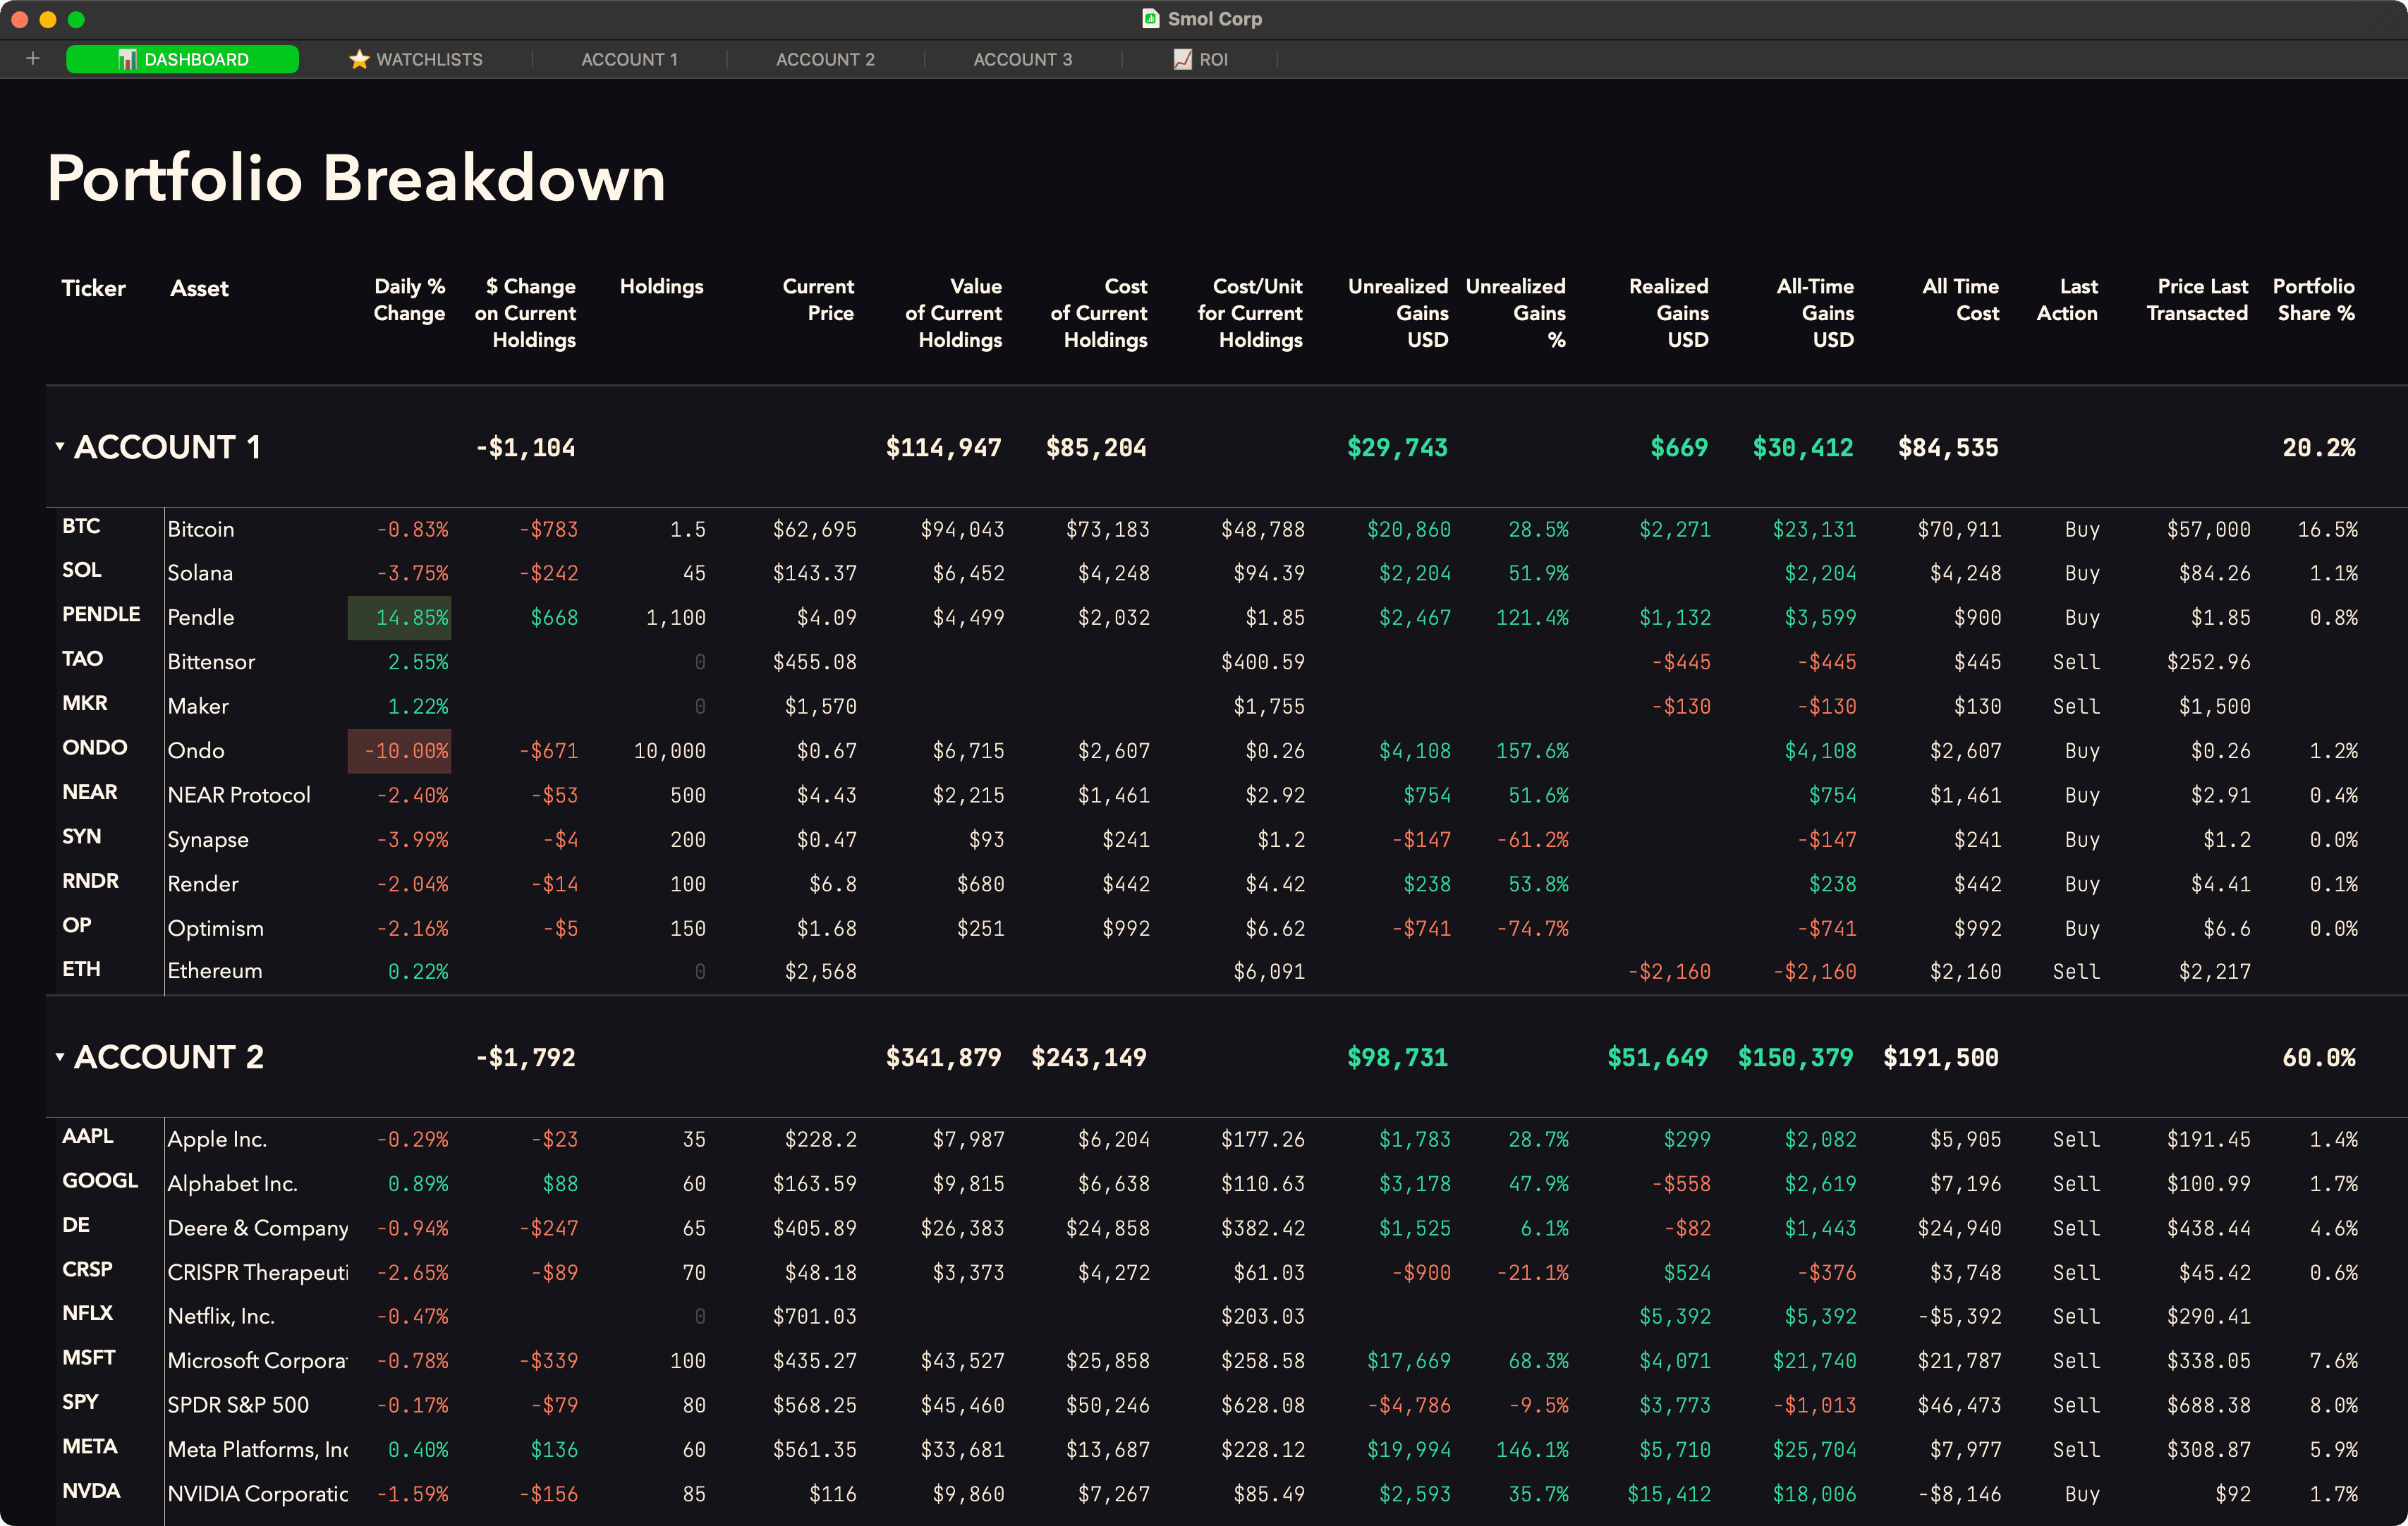Select Account 1 -$1,104 change total
Screen dimensions: 2408x1526
pyautogui.click(x=525, y=447)
